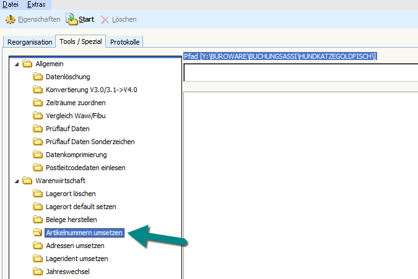The width and height of the screenshot is (418, 279).
Task: Switch to the Protokolle tab
Action: 125,42
